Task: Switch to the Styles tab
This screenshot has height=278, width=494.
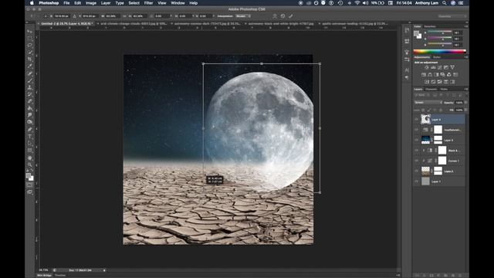Action: [437, 57]
